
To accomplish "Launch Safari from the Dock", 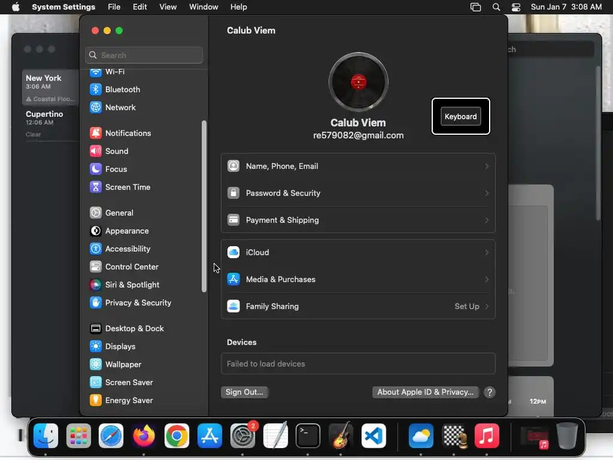I will pos(111,436).
